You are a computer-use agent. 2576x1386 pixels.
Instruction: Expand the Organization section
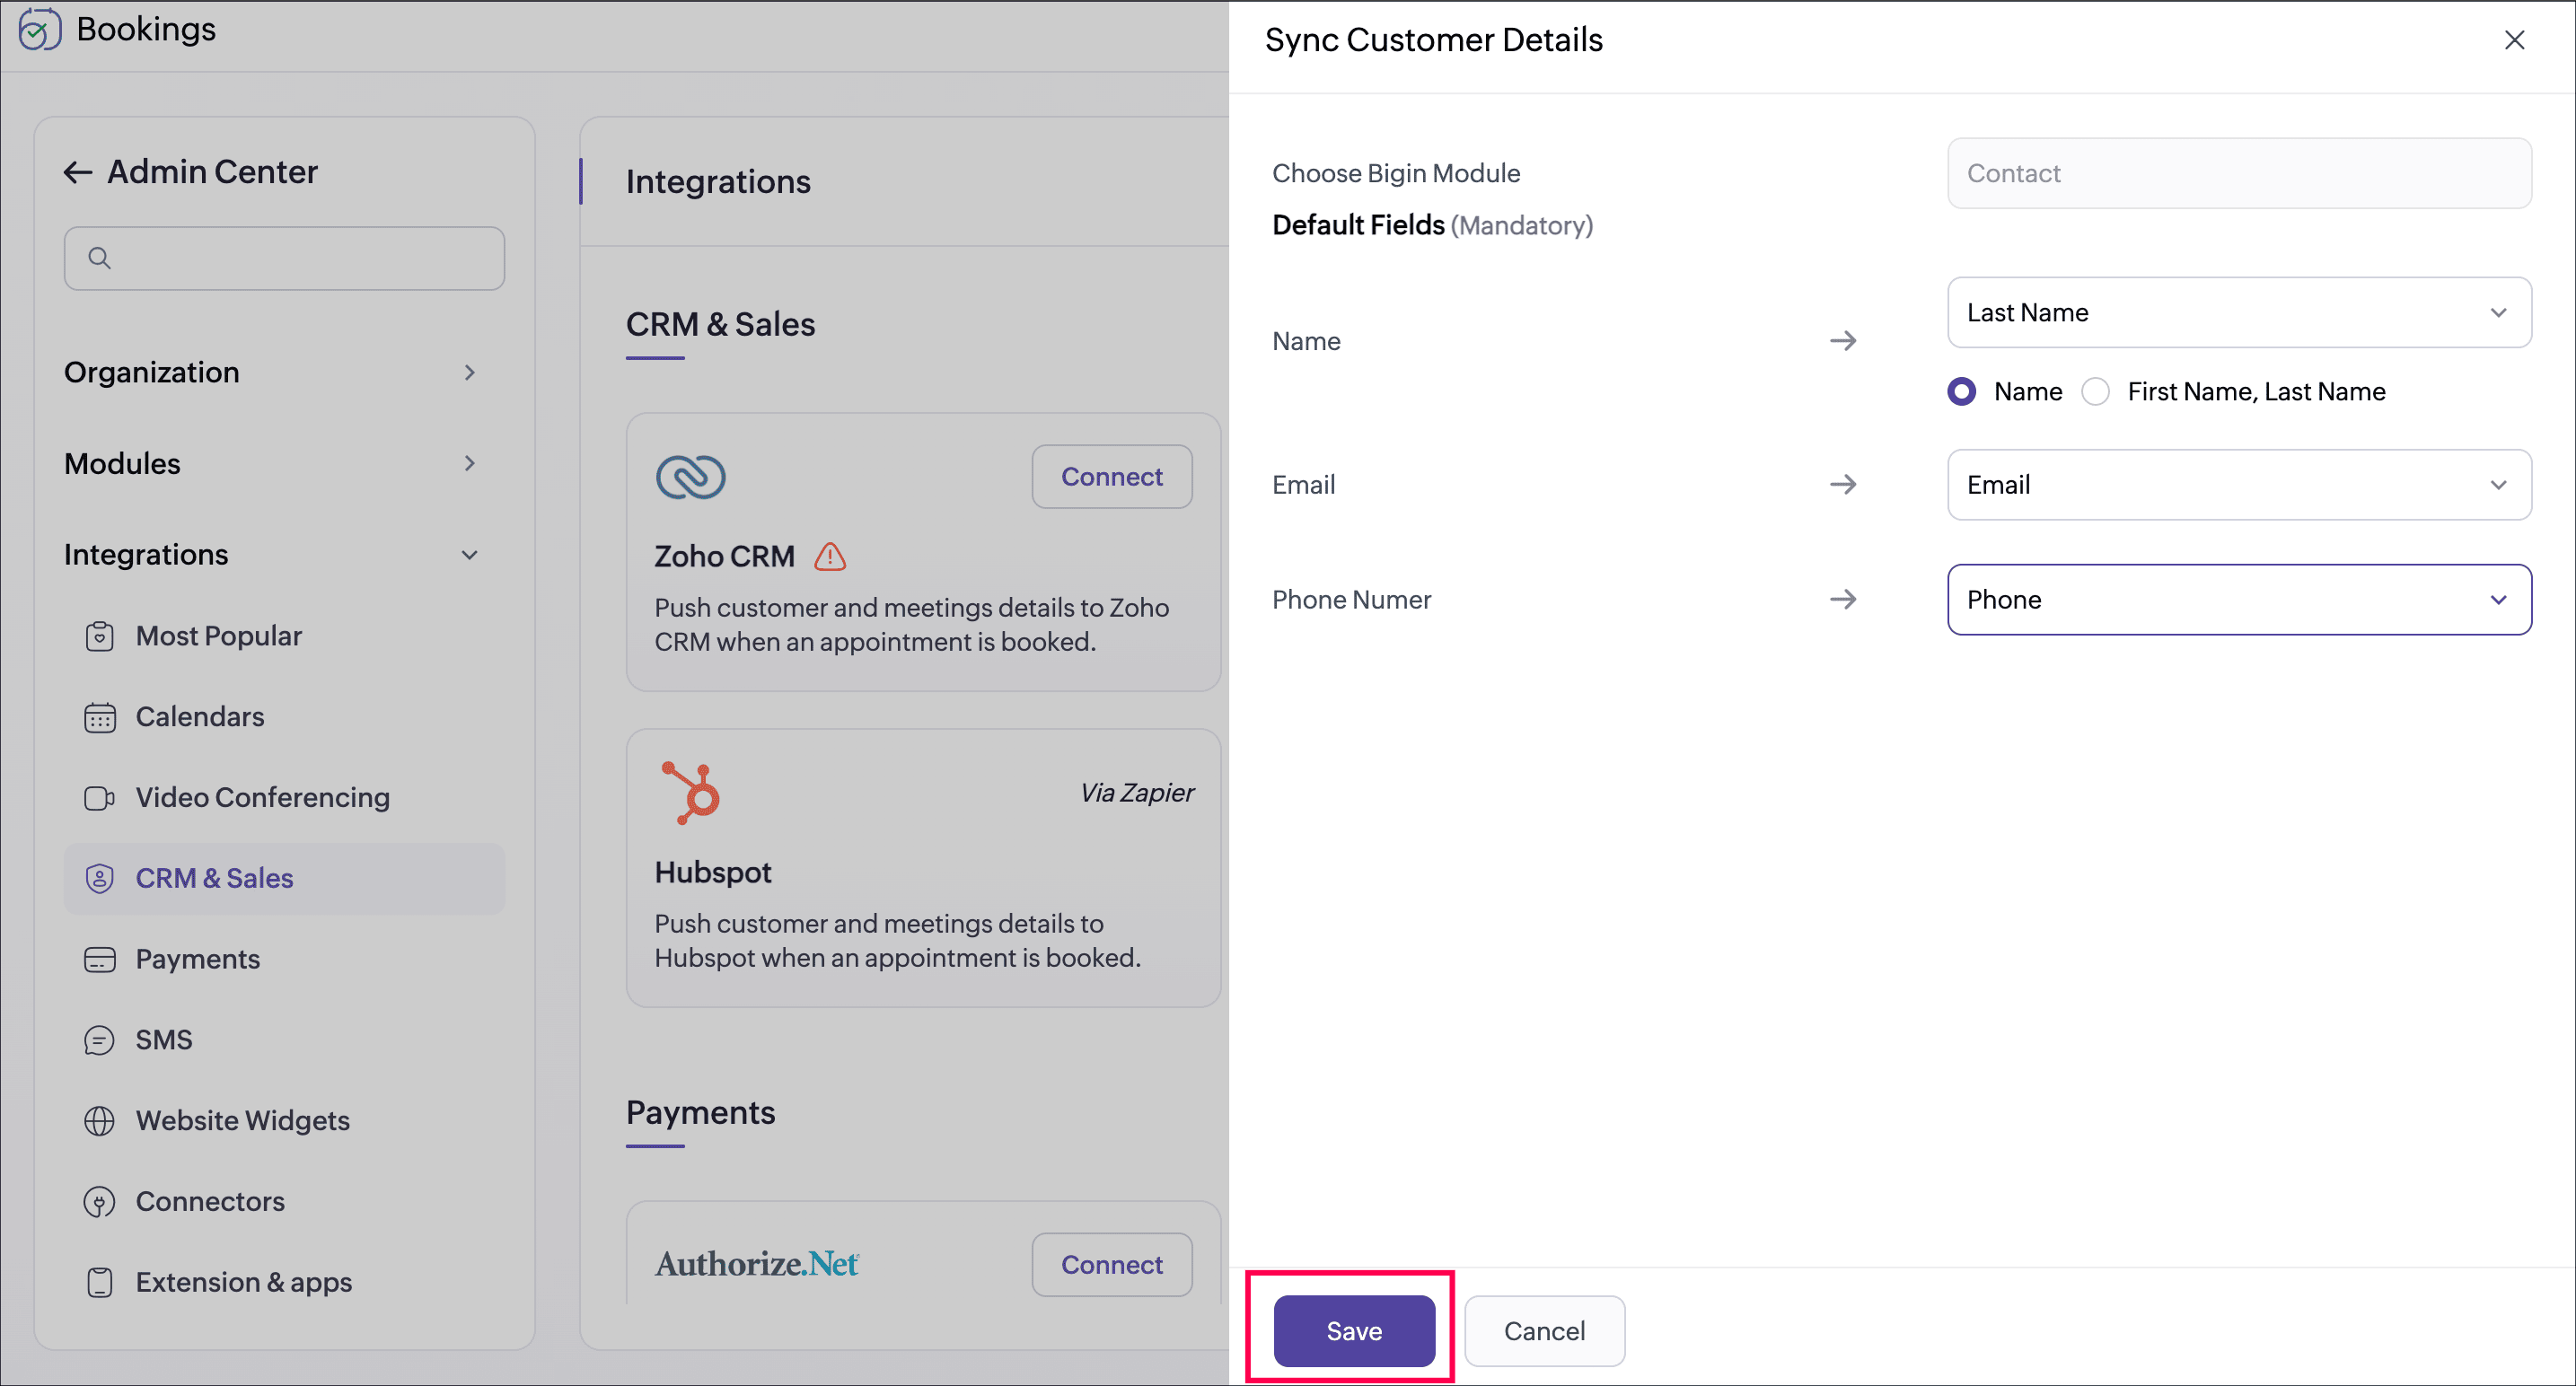click(x=270, y=373)
